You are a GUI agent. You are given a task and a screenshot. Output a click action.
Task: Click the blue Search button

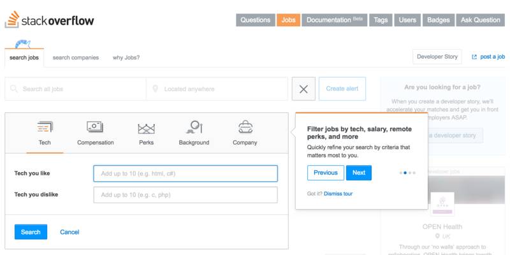point(31,232)
